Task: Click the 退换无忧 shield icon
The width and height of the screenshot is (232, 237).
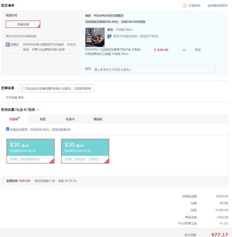Action: click(7, 45)
